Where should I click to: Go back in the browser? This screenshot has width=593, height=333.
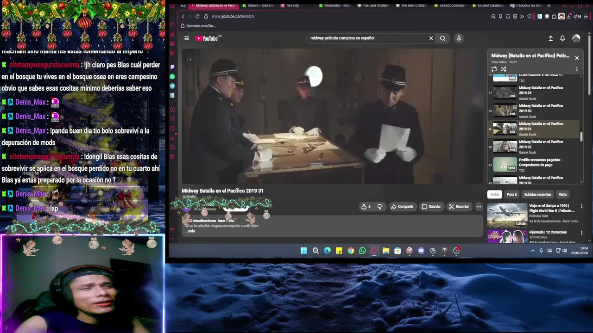[x=183, y=16]
